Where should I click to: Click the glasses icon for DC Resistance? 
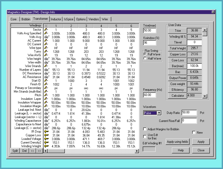[46, 73]
